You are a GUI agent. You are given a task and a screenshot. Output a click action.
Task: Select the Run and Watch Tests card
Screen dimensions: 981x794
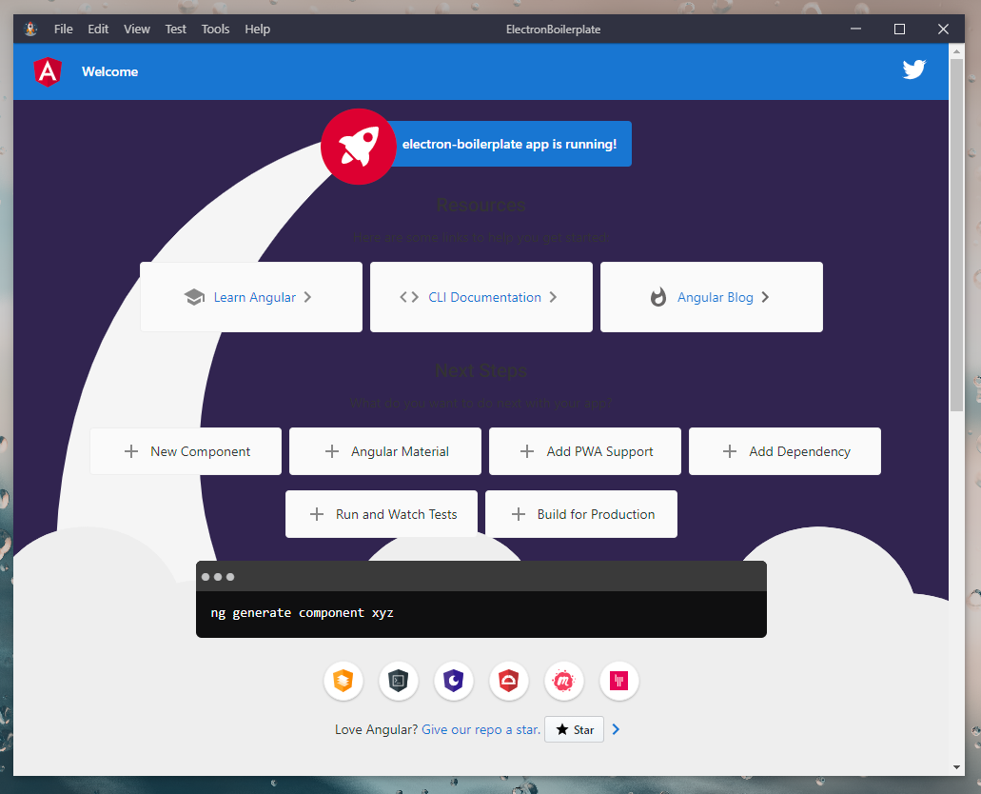tap(381, 514)
